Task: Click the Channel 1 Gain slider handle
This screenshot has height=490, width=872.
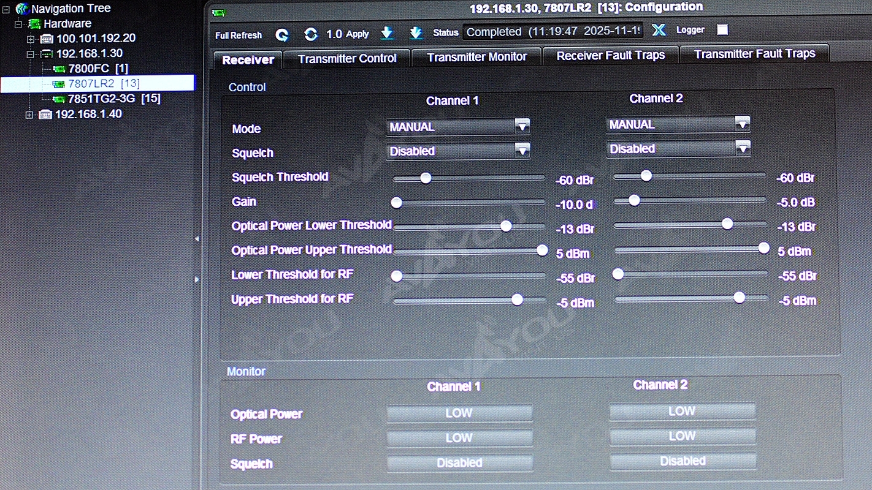Action: coord(397,202)
